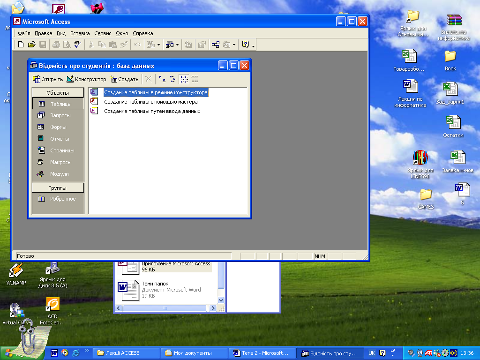Viewport: 480px width, 360px height.
Task: Open the Правка menu
Action: tap(44, 33)
